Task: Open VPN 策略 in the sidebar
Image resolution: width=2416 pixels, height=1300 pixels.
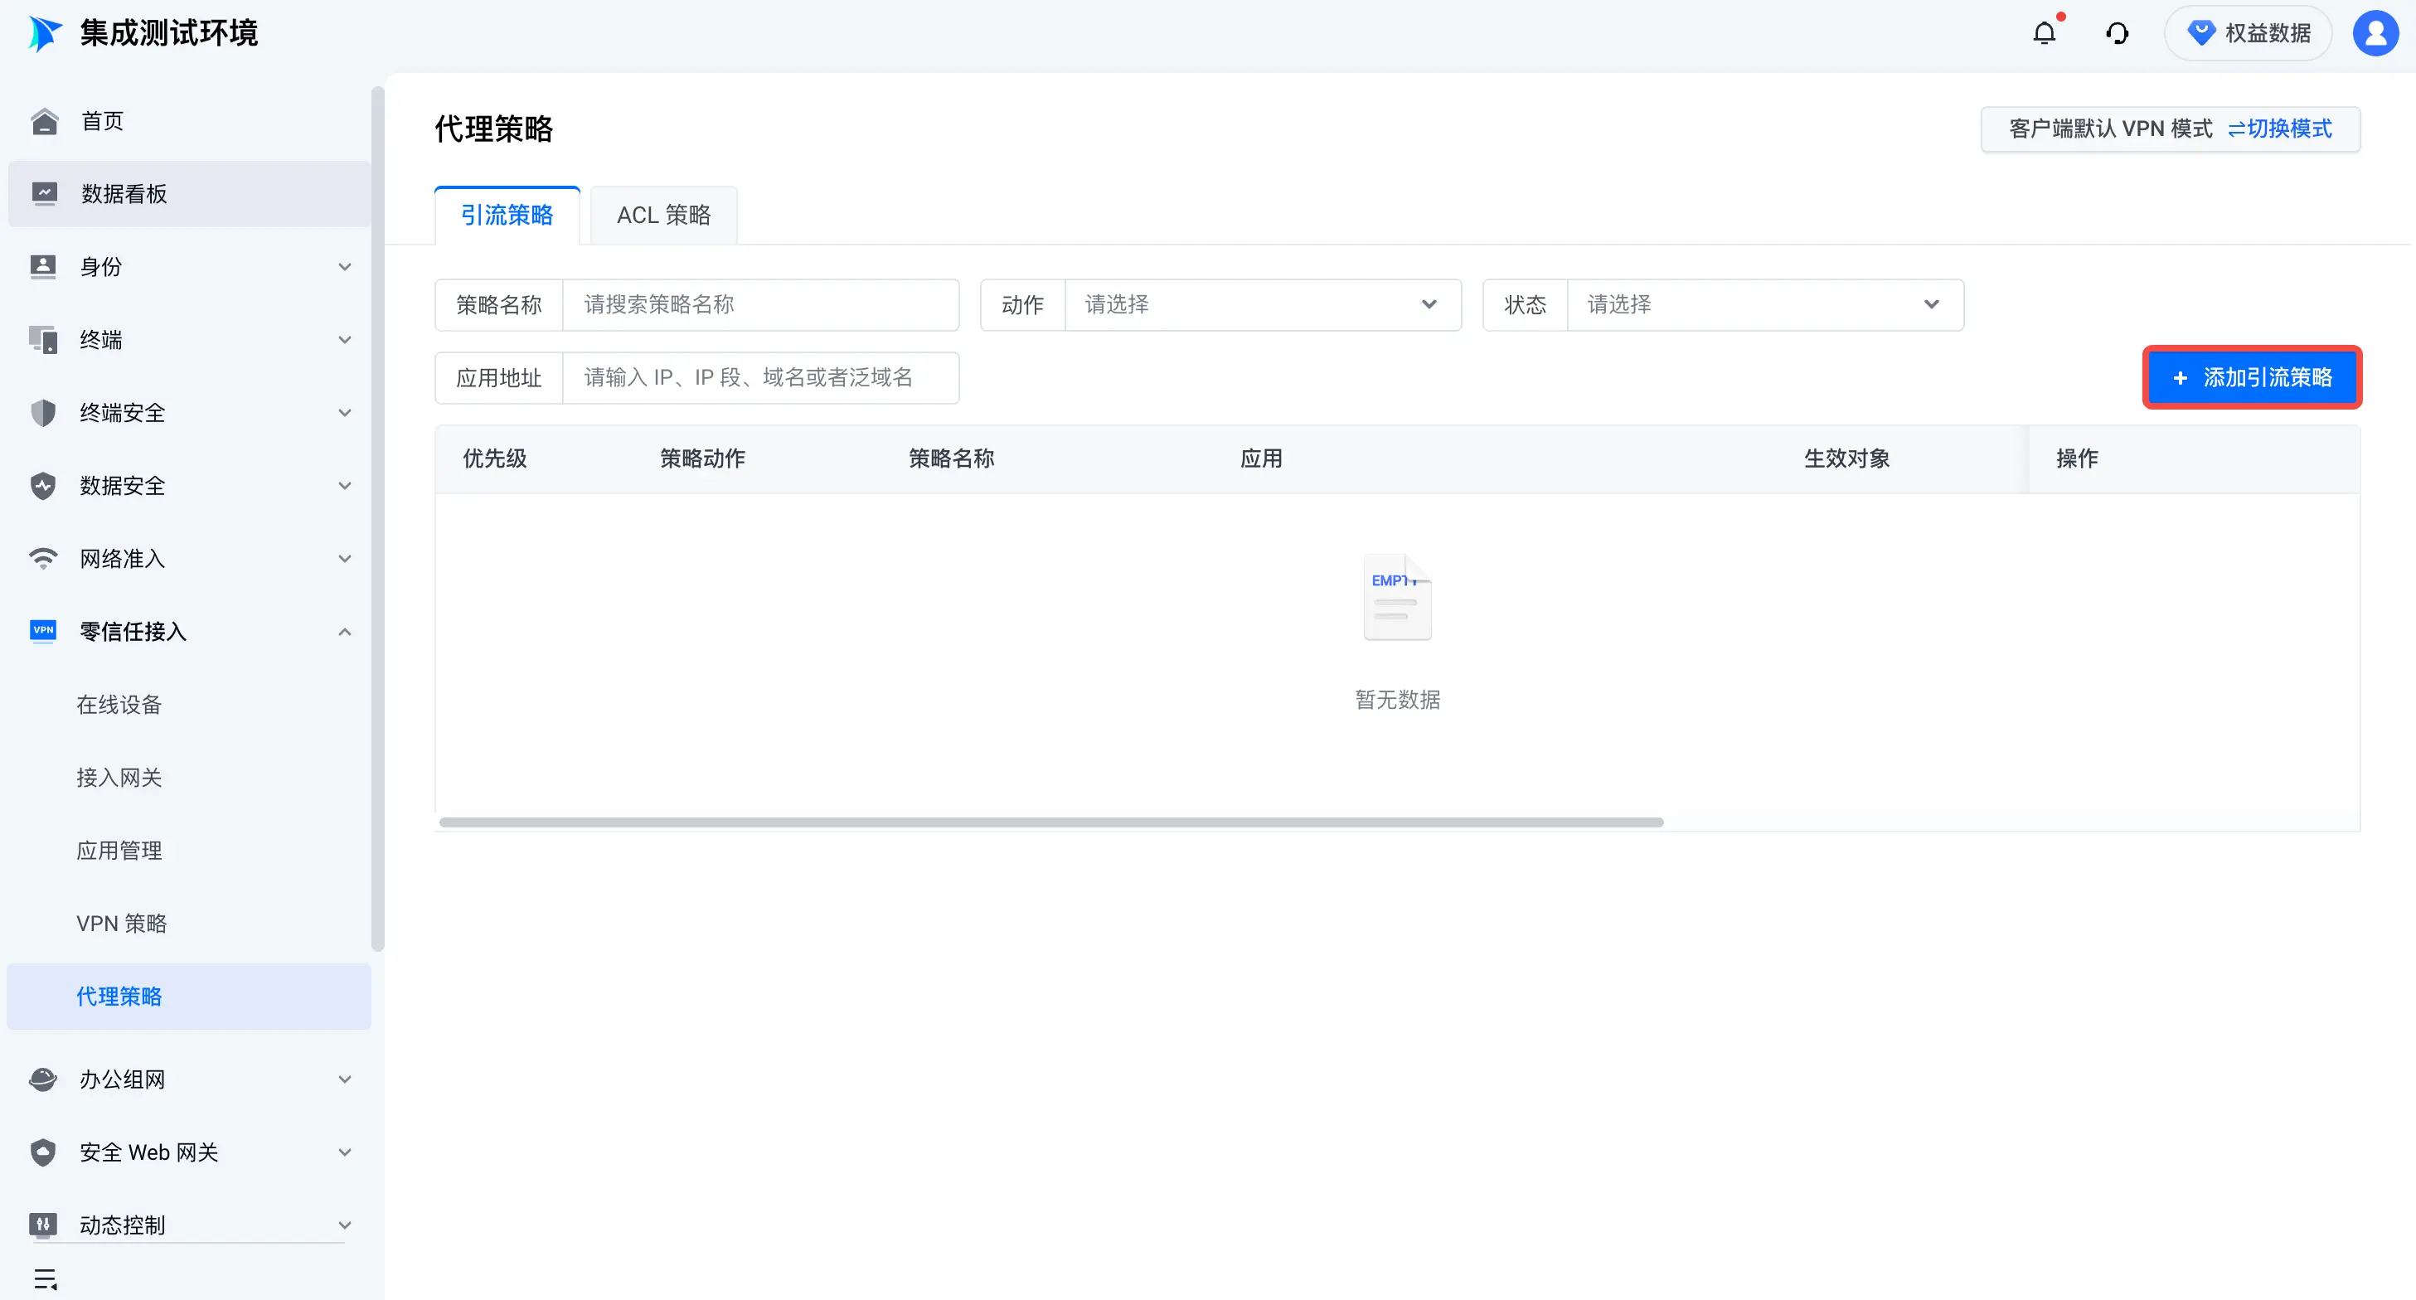Action: (x=122, y=924)
